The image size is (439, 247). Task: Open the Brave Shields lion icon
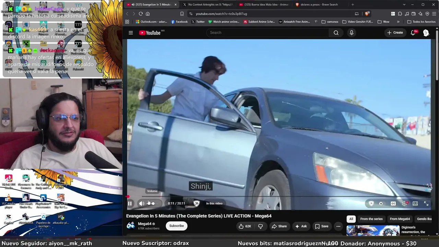(367, 14)
